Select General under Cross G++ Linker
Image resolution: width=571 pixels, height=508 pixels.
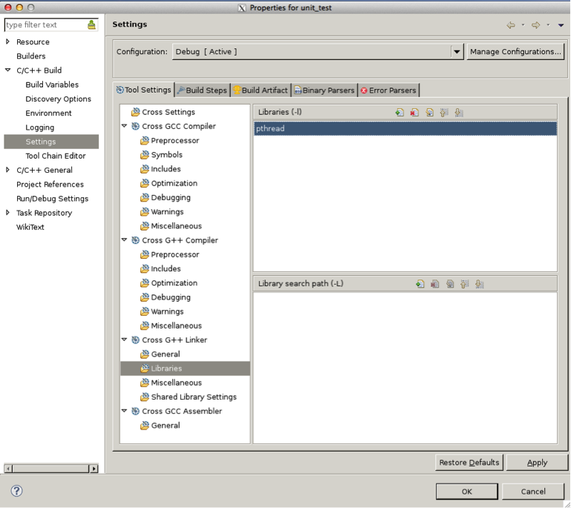(x=166, y=354)
